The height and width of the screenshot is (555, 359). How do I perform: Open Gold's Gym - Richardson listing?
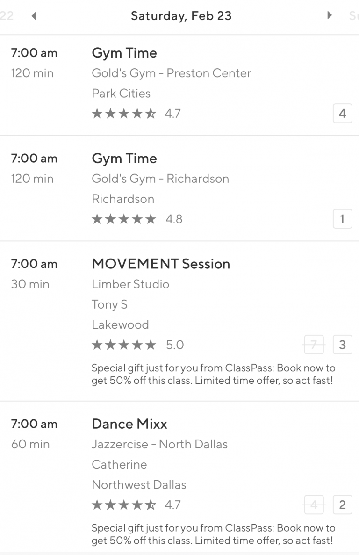[x=160, y=179]
